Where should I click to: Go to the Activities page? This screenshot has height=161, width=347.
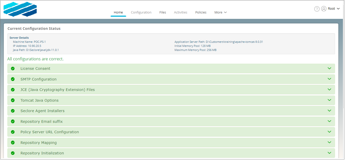[180, 12]
